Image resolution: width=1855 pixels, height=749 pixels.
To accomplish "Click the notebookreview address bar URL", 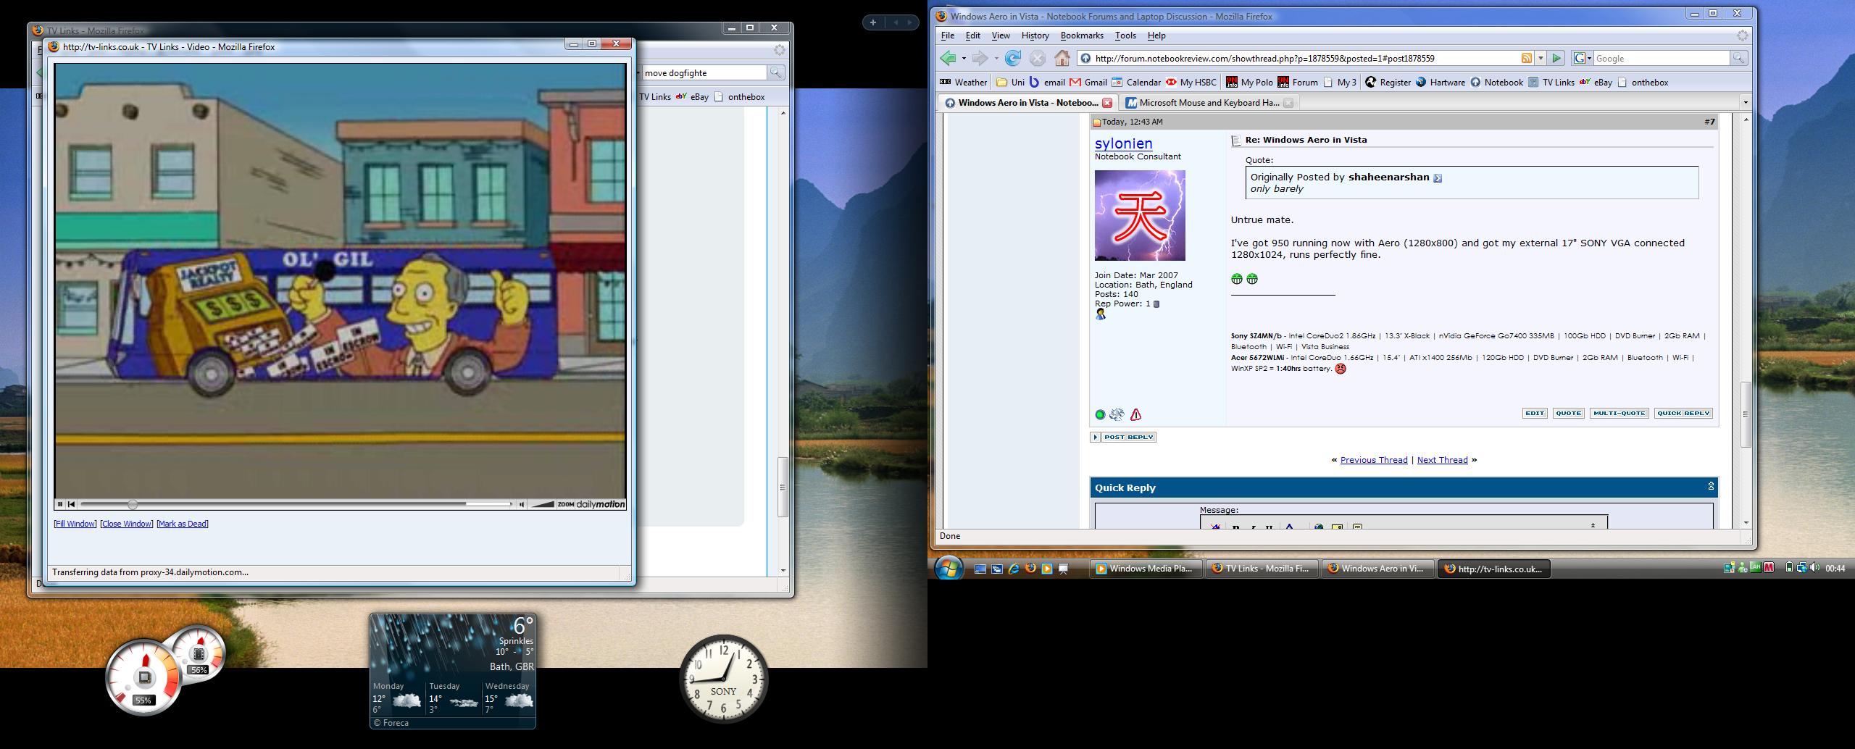I will coord(1264,58).
